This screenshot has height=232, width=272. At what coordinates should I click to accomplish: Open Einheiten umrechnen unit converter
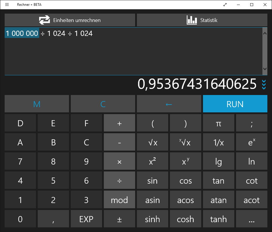[x=70, y=20]
